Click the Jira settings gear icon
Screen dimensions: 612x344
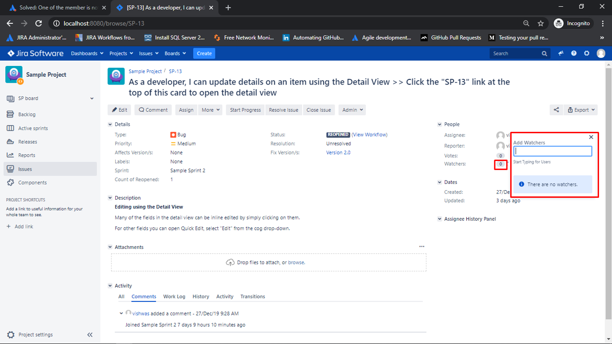[587, 54]
